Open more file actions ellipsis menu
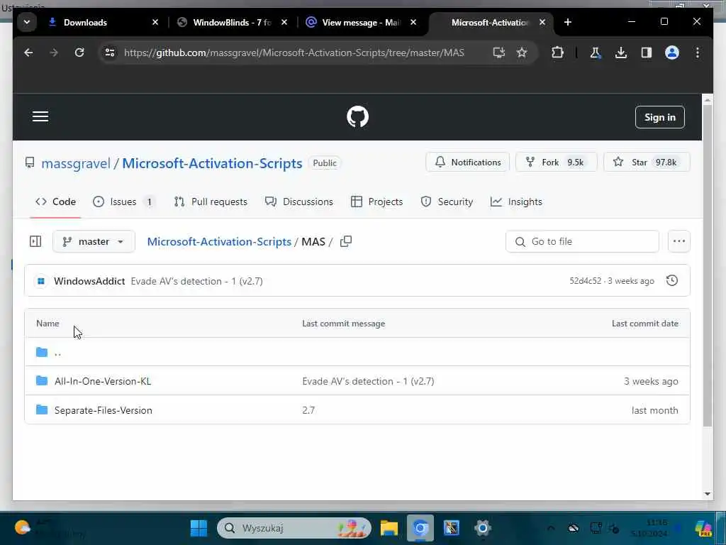The width and height of the screenshot is (726, 545). (678, 241)
